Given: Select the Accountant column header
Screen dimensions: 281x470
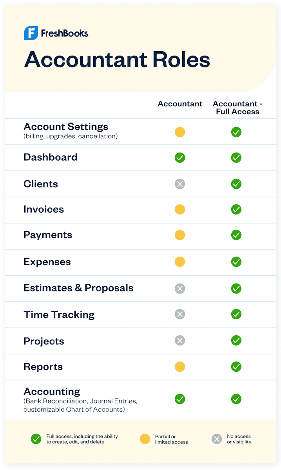Looking at the screenshot, I should pyautogui.click(x=180, y=104).
